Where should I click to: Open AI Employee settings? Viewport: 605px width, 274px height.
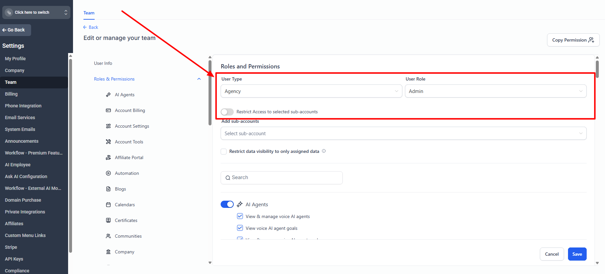coord(18,165)
